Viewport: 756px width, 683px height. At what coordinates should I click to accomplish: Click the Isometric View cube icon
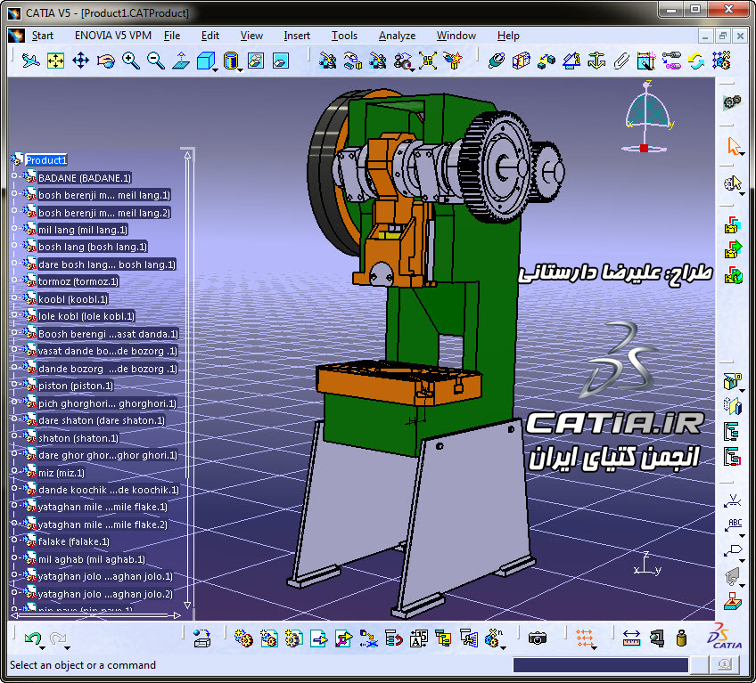[205, 61]
